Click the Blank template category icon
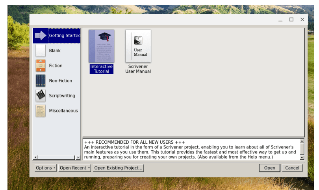 (x=41, y=51)
